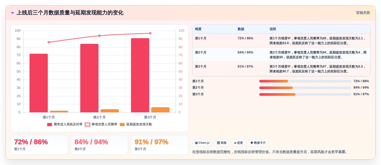Click the 第2个月 progress bar

(305, 88)
